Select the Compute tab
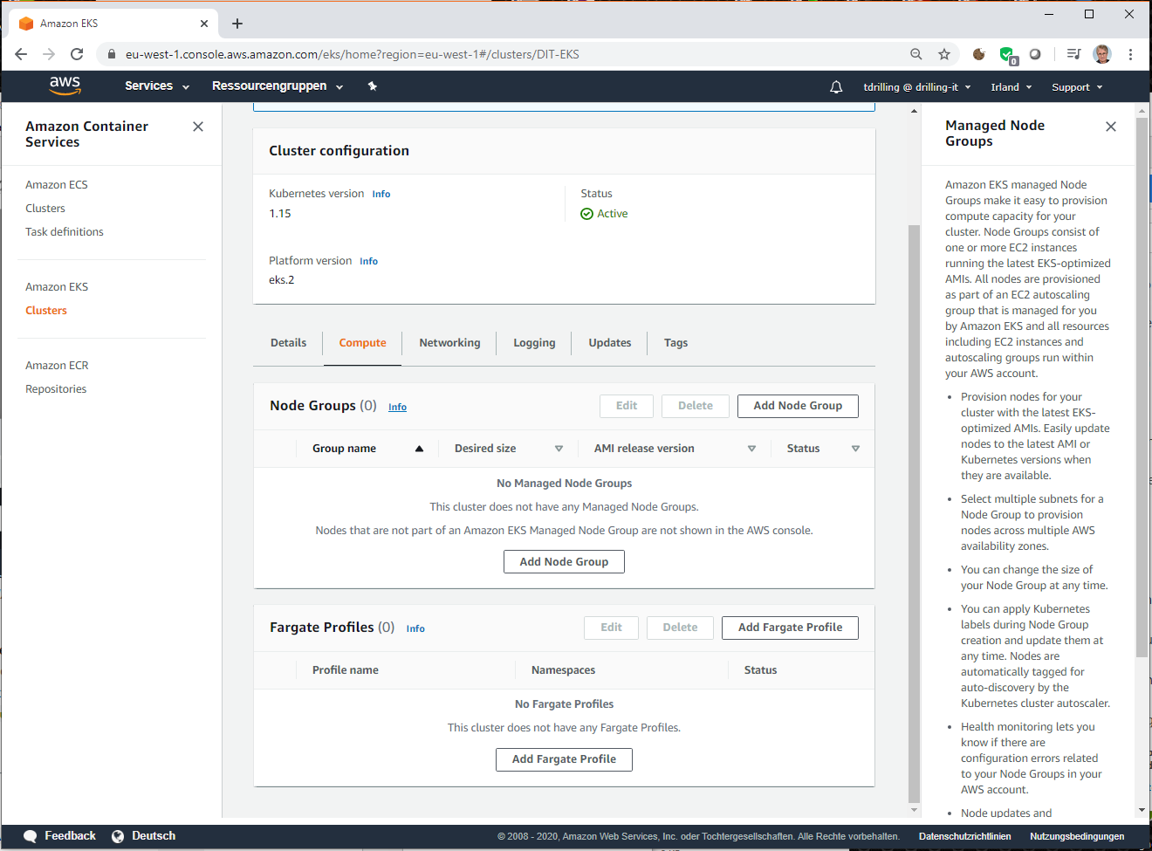 pyautogui.click(x=362, y=343)
